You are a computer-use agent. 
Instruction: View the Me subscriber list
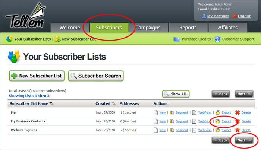[x=163, y=113]
